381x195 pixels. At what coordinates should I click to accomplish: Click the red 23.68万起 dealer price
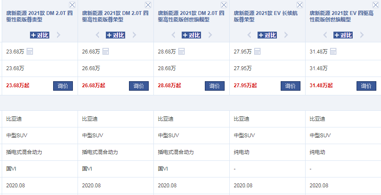18,86
